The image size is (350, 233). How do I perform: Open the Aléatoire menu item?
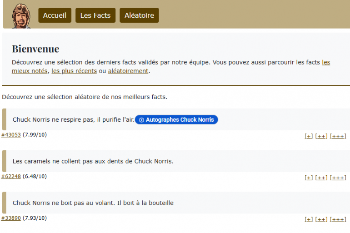click(x=139, y=15)
